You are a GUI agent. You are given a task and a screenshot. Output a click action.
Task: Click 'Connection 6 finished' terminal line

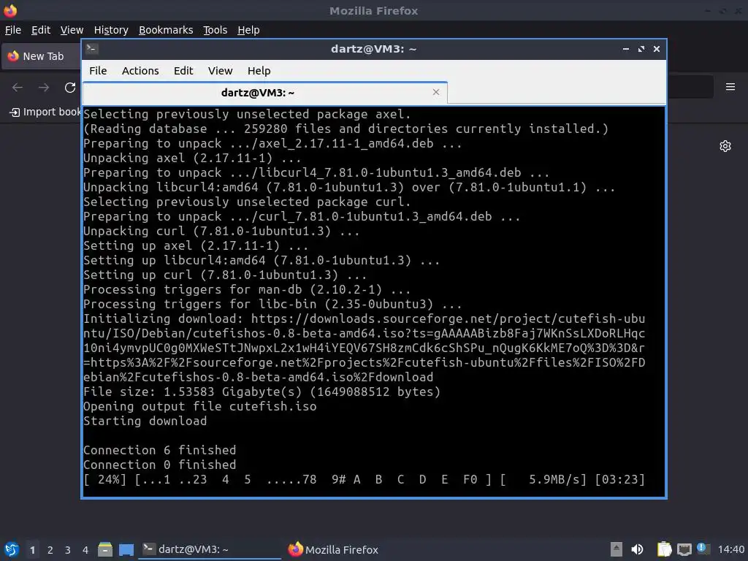pos(160,450)
